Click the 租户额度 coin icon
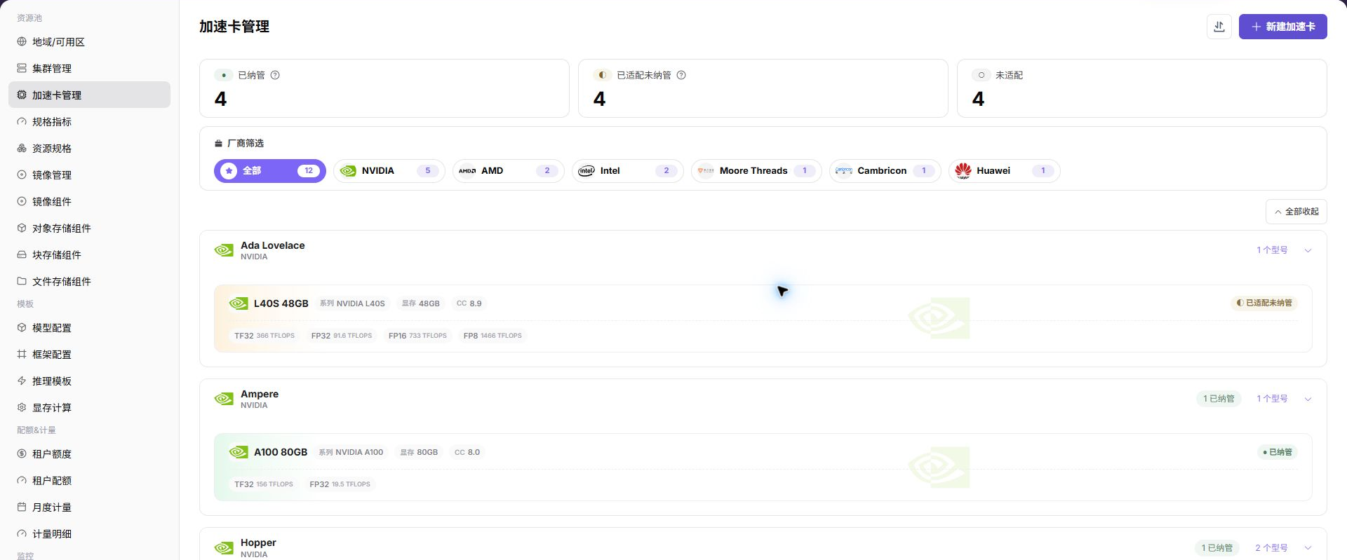Viewport: 1347px width, 560px height. [22, 454]
